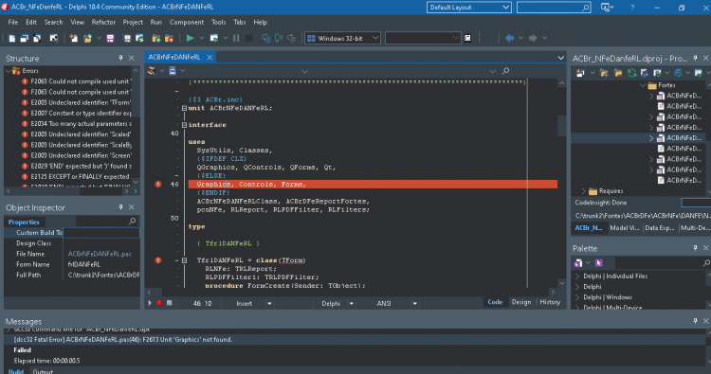The width and height of the screenshot is (711, 374).
Task: Collapse the Errors node in Structure
Action: pos(9,71)
